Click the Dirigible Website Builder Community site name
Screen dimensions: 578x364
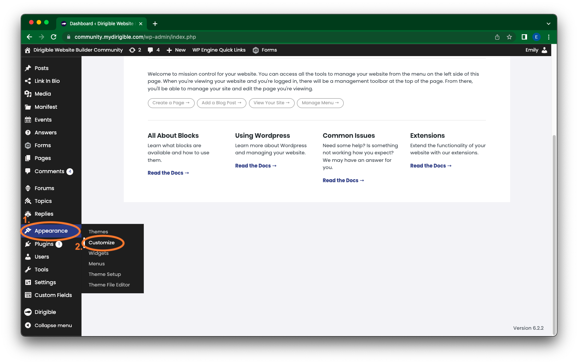click(78, 50)
